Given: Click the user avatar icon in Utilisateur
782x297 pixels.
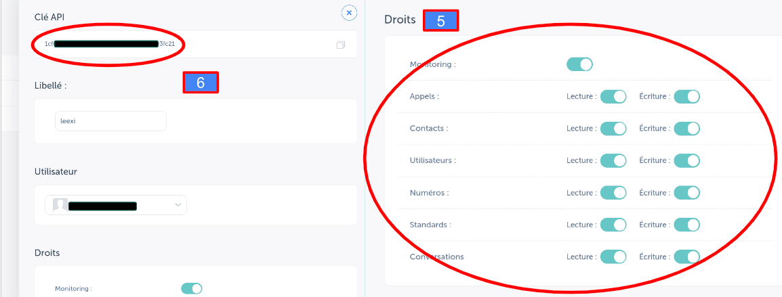Looking at the screenshot, I should click(60, 205).
